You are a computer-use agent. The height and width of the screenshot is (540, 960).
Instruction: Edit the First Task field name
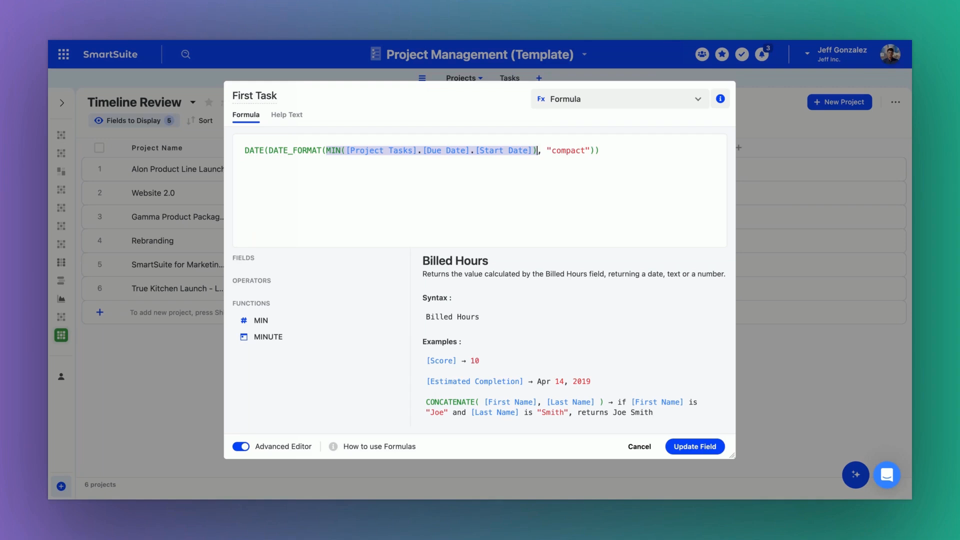(x=254, y=95)
